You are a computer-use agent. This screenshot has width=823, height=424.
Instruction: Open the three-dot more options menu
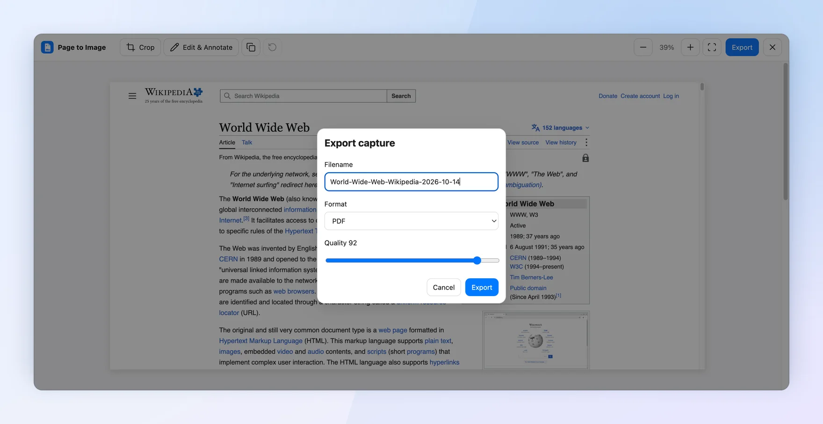(x=586, y=142)
